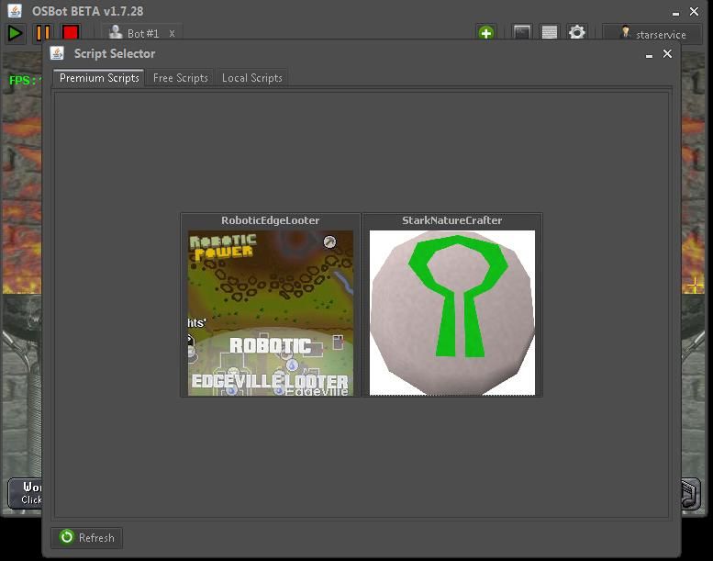Close the Script Selector dialog
713x561 pixels.
coord(667,54)
